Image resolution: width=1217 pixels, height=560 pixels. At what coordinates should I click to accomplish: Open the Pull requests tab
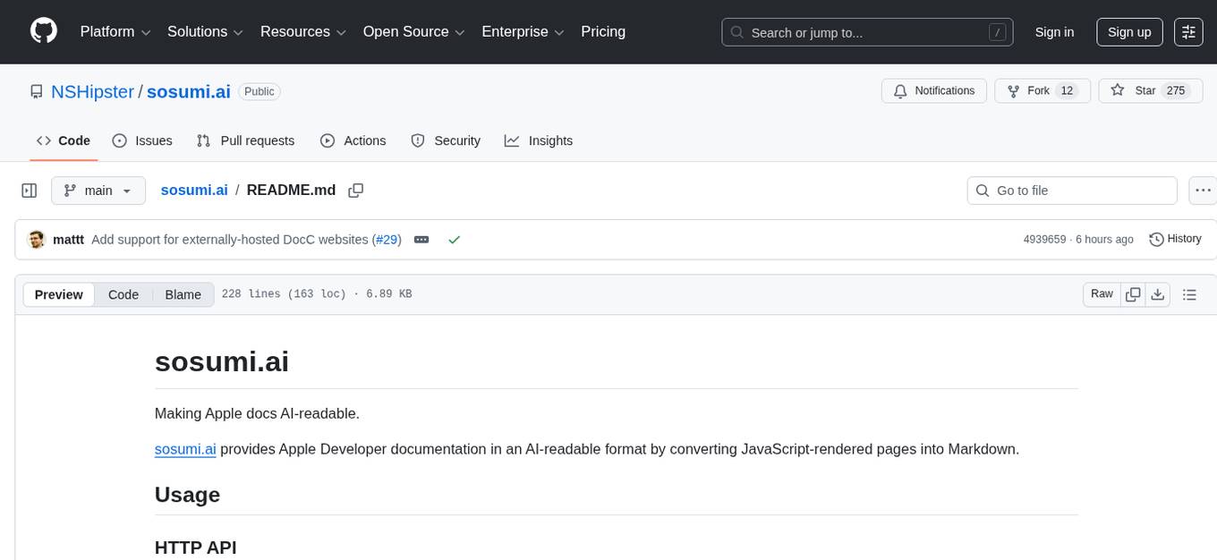(x=245, y=140)
